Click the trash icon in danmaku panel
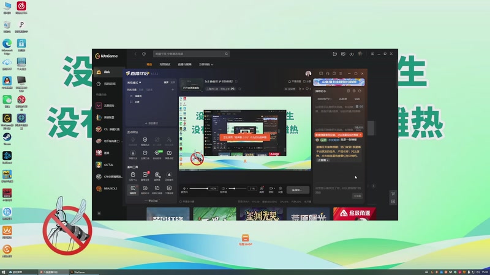 pos(357,106)
